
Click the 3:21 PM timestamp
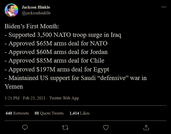pos(12,98)
